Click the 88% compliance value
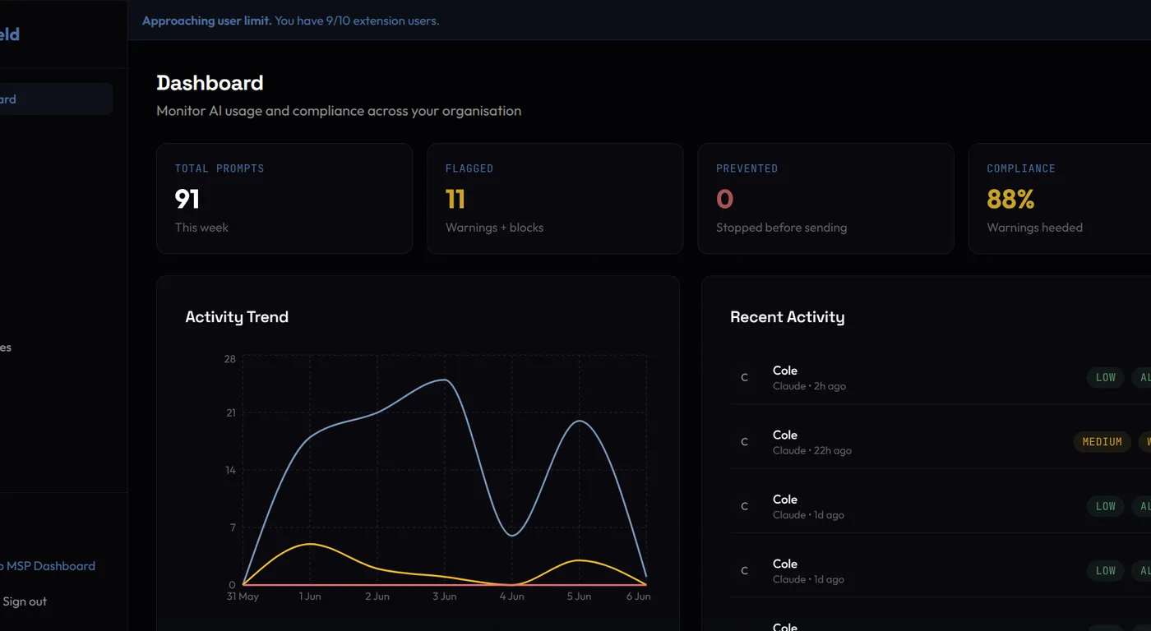Image resolution: width=1151 pixels, height=631 pixels. (x=1010, y=199)
